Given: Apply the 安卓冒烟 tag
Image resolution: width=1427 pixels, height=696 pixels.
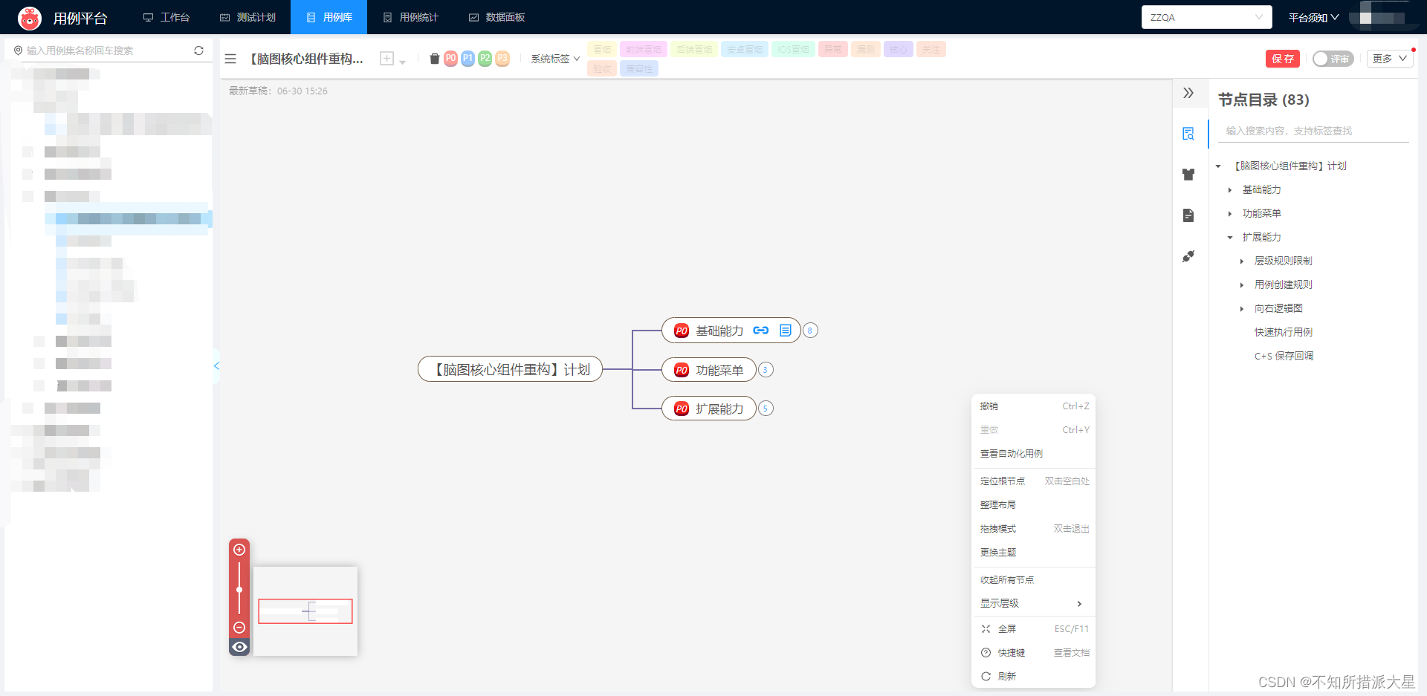Looking at the screenshot, I should [745, 50].
